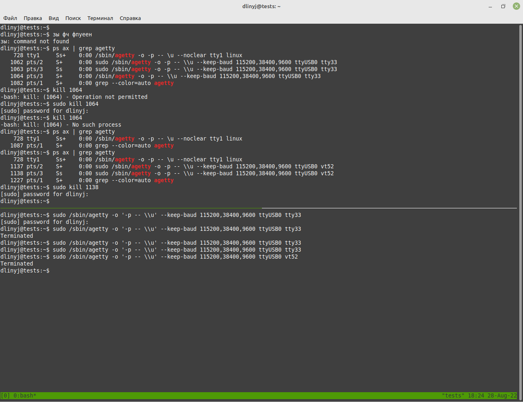Click the tmux window tab 0:bash*
This screenshot has height=402, width=523.
25,395
